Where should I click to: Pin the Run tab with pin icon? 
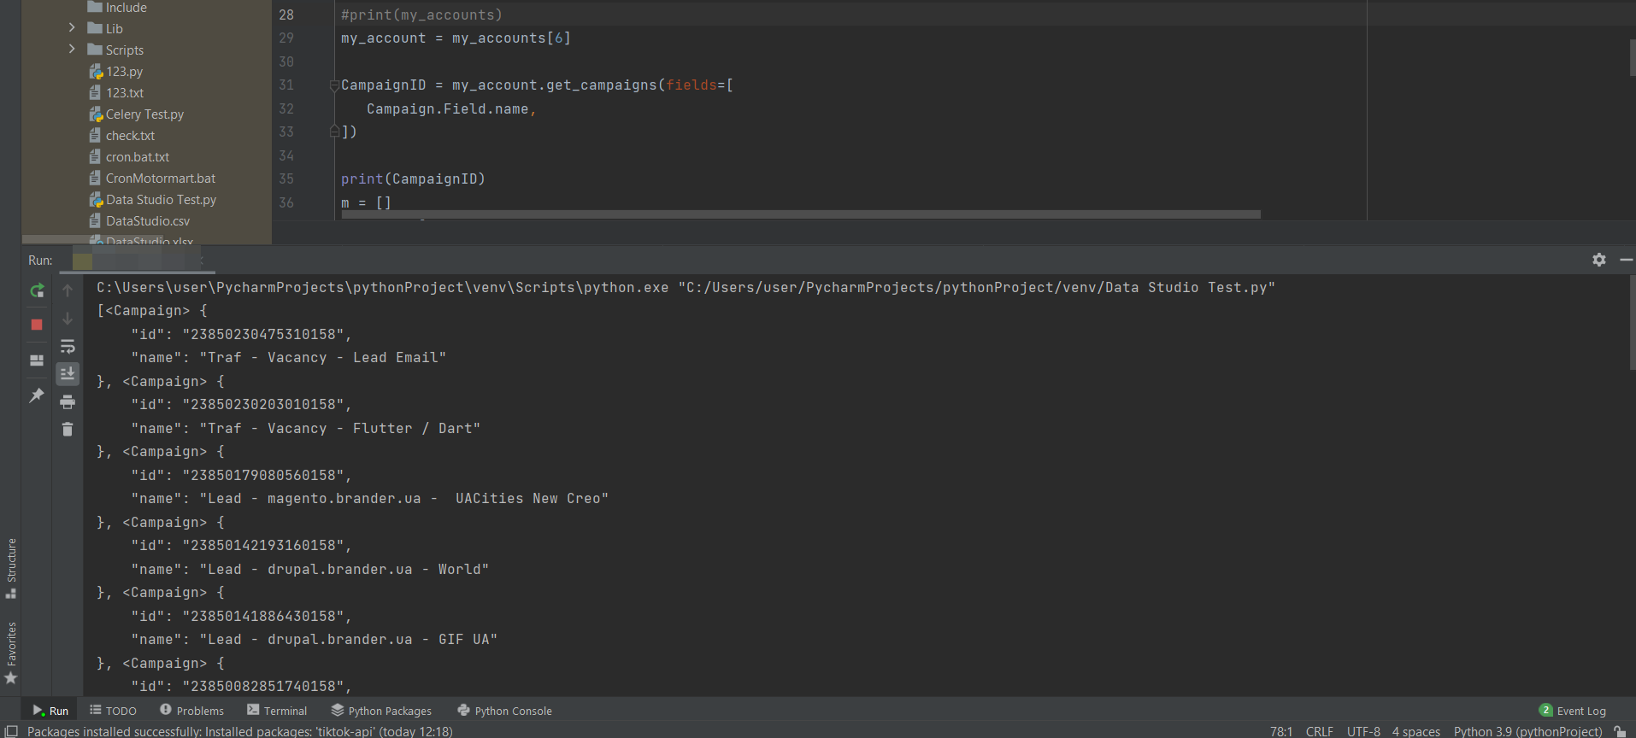click(37, 395)
